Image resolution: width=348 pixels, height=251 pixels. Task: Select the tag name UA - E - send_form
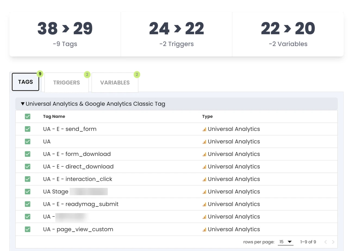tap(70, 129)
